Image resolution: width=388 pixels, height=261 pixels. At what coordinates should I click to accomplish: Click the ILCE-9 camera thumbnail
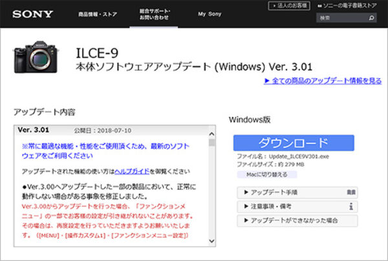tap(36, 57)
